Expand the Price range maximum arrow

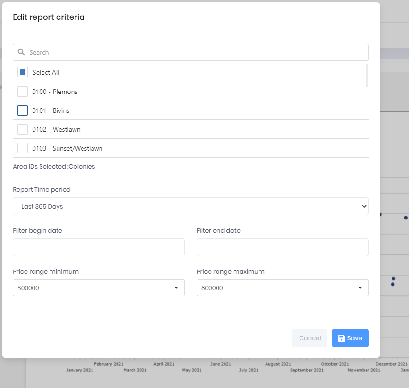[x=360, y=288]
